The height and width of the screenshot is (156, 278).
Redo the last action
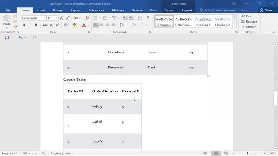(x=35, y=38)
